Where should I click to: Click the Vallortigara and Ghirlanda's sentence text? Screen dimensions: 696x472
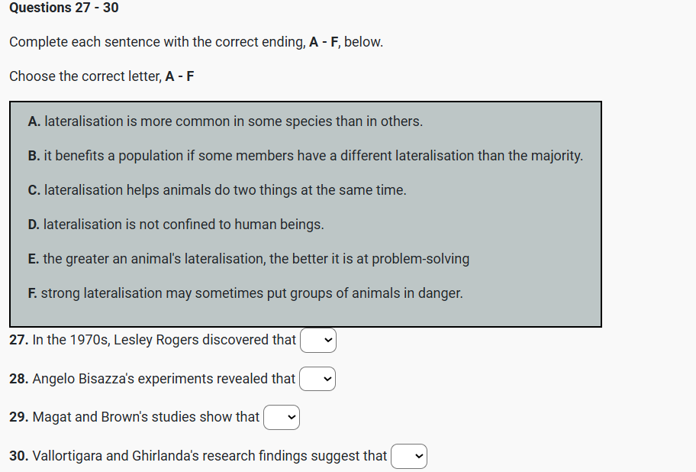[x=210, y=456]
